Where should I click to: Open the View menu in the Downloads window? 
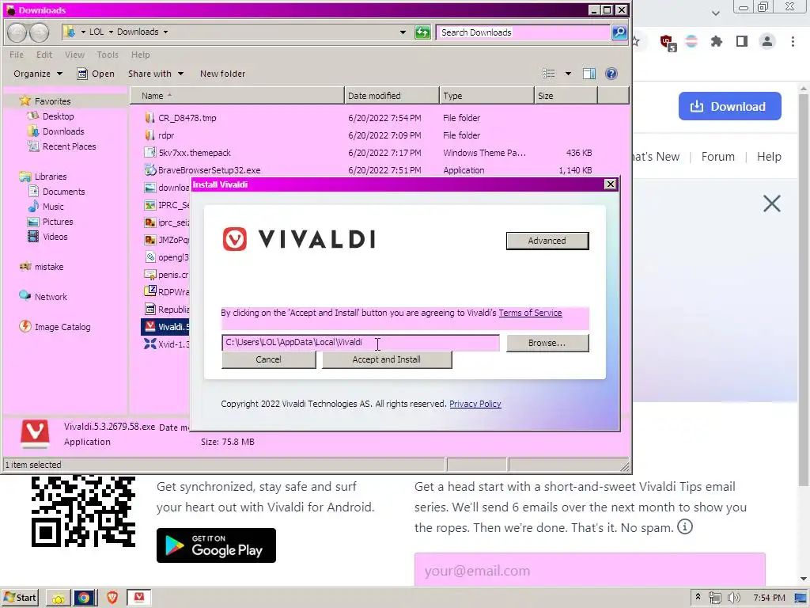coord(74,55)
